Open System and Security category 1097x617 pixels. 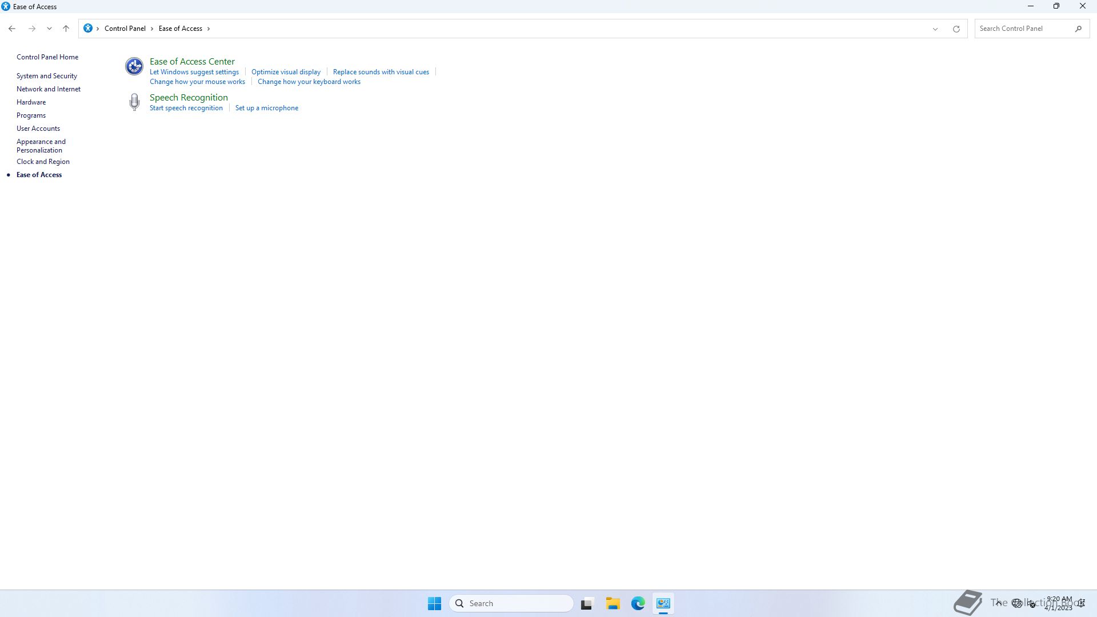47,76
